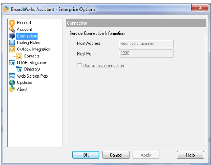Click the Web Screen Pop icon
Screen dimensions: 211x165
point(12,76)
